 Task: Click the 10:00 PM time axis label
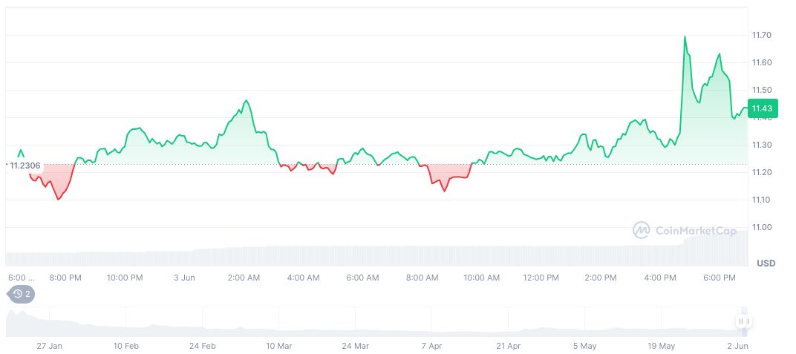(x=125, y=278)
